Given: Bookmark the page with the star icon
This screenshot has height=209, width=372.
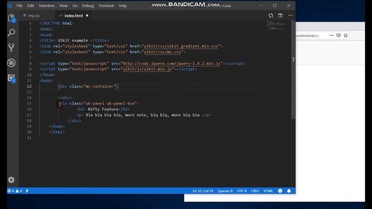Looking at the screenshot, I should point(346,35).
